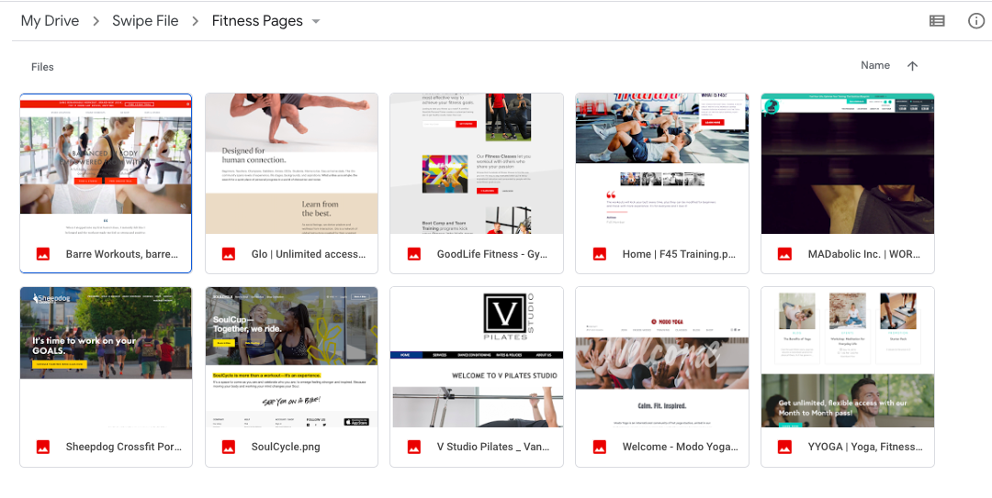Viewport: 992px width, 498px height.
Task: Switch to list layout view
Action: coord(937,21)
